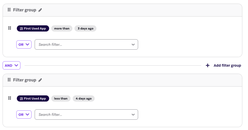
Task: Select the First Used App chip in the top group
Action: (33, 28)
